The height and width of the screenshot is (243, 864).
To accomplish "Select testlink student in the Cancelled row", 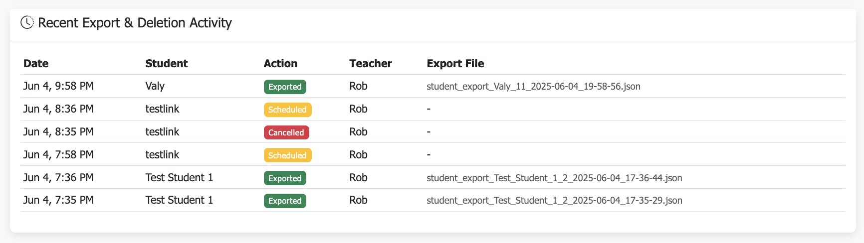I will (x=162, y=132).
